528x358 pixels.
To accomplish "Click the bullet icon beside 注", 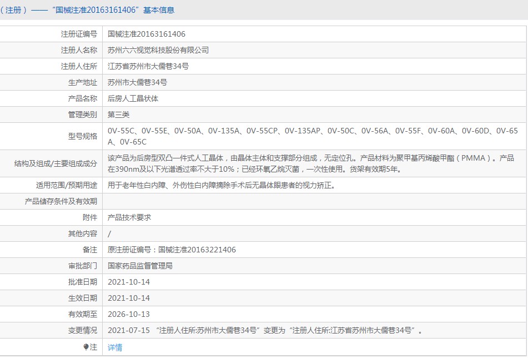I will 86,346.
